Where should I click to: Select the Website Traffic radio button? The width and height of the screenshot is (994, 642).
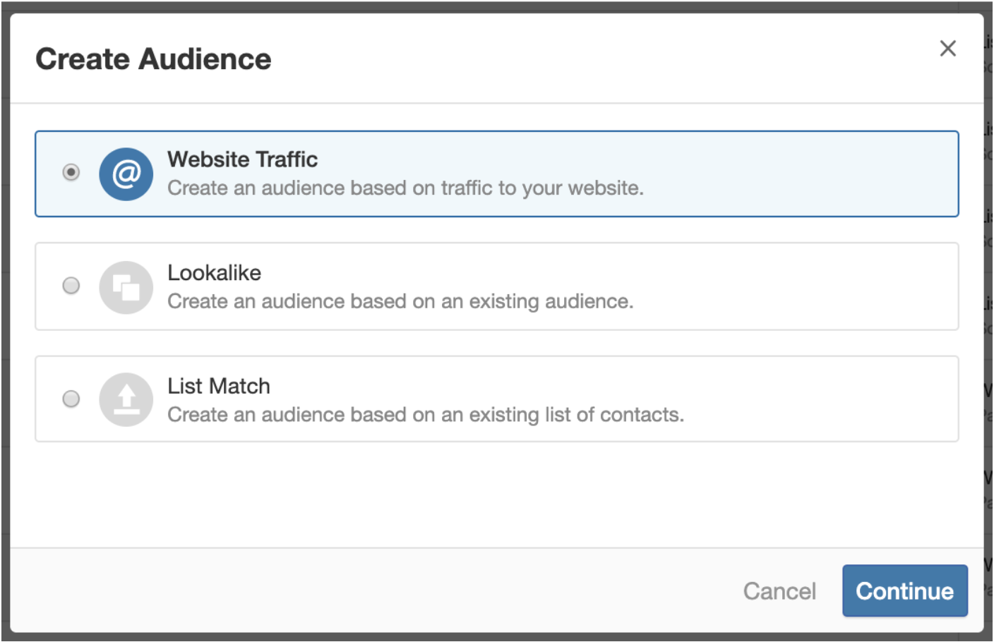71,171
